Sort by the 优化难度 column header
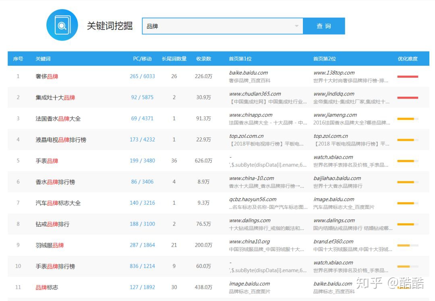This screenshot has width=435, height=301. [408, 59]
